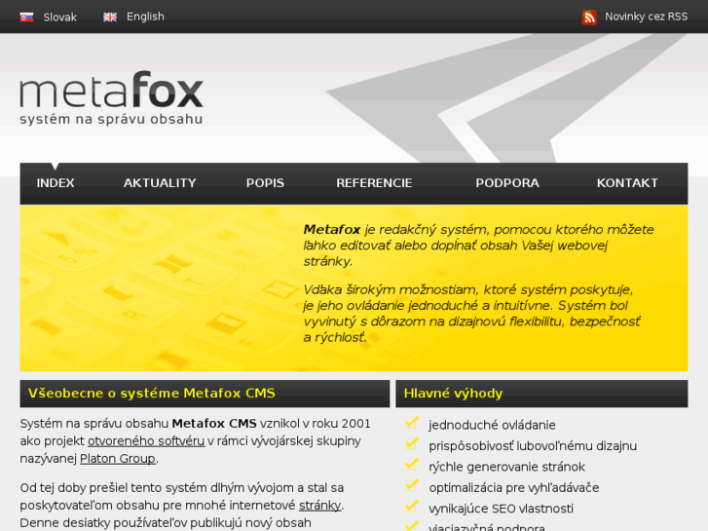
Task: Go to KONTAKT page
Action: (627, 183)
